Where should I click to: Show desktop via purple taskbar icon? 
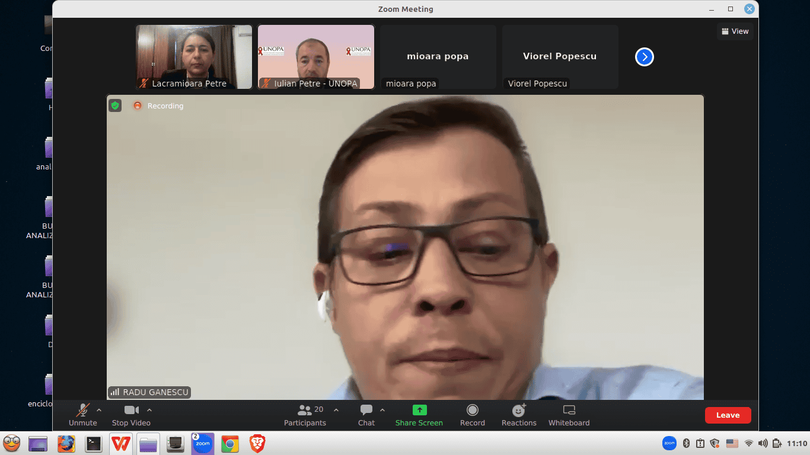click(38, 443)
